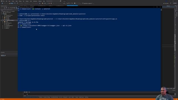Switch to the Output tab

pos(77,97)
